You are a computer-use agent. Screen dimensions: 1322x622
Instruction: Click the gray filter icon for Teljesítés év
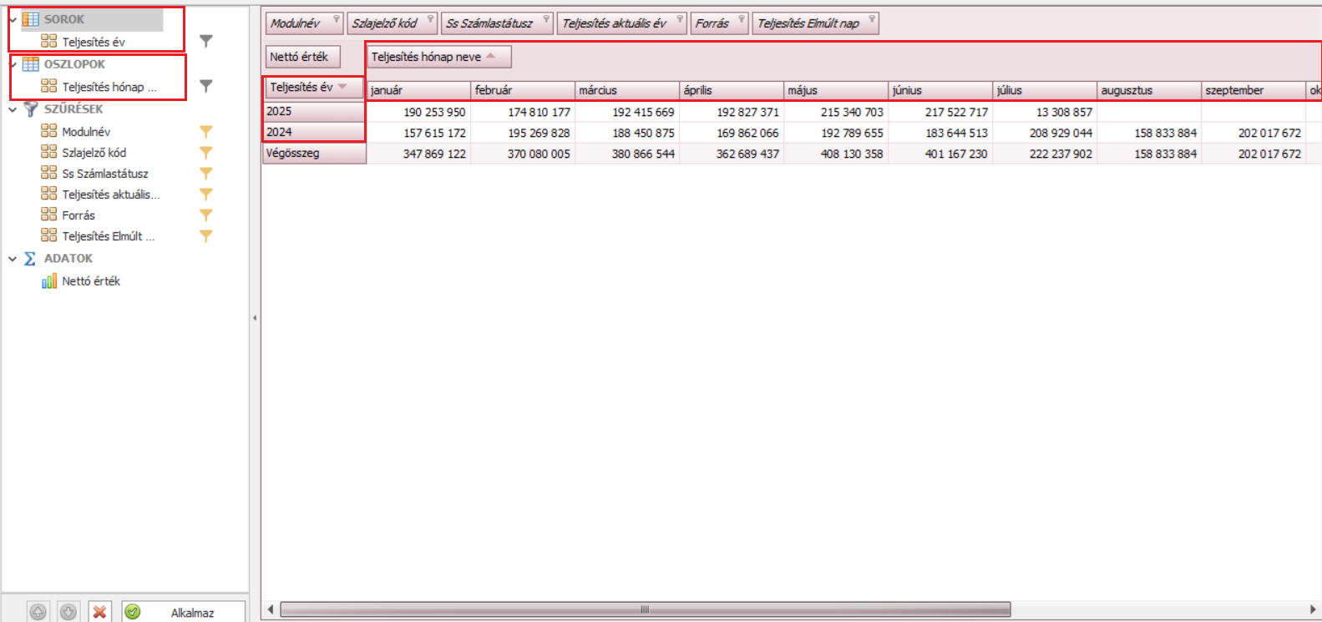coord(205,41)
